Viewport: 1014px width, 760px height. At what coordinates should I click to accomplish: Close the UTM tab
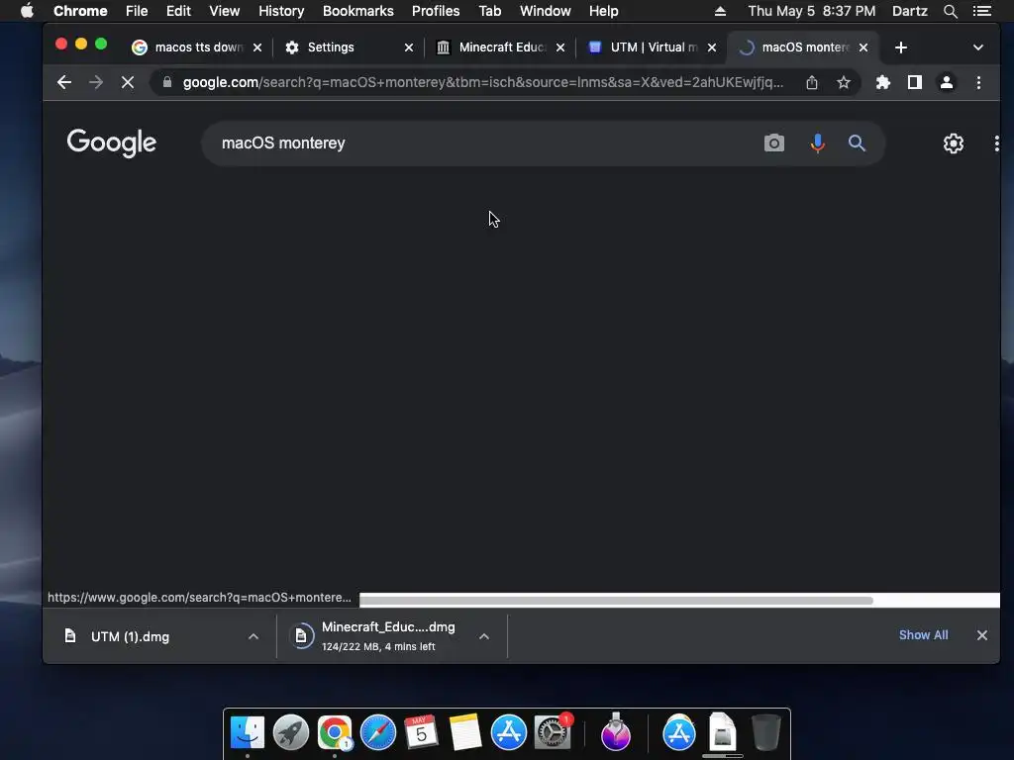(x=711, y=47)
